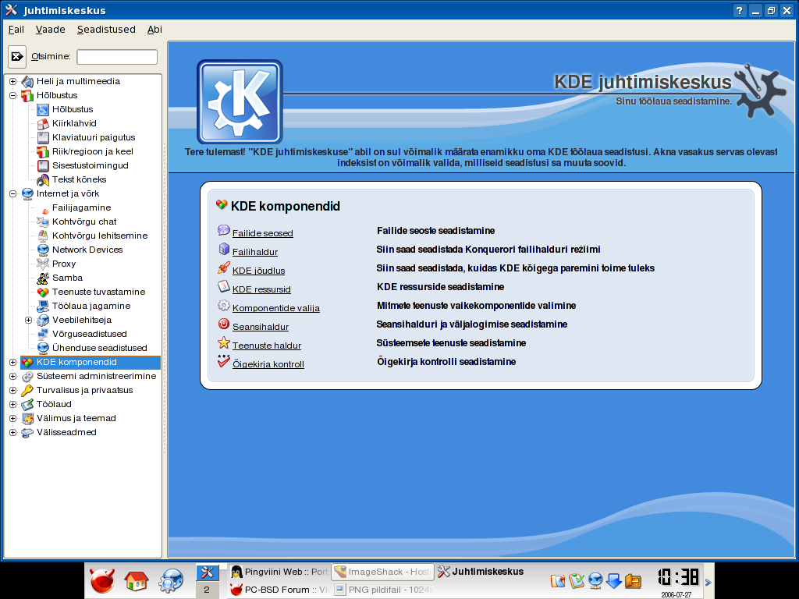Image resolution: width=799 pixels, height=599 pixels.
Task: Open the Seansihaldur link
Action: (261, 327)
